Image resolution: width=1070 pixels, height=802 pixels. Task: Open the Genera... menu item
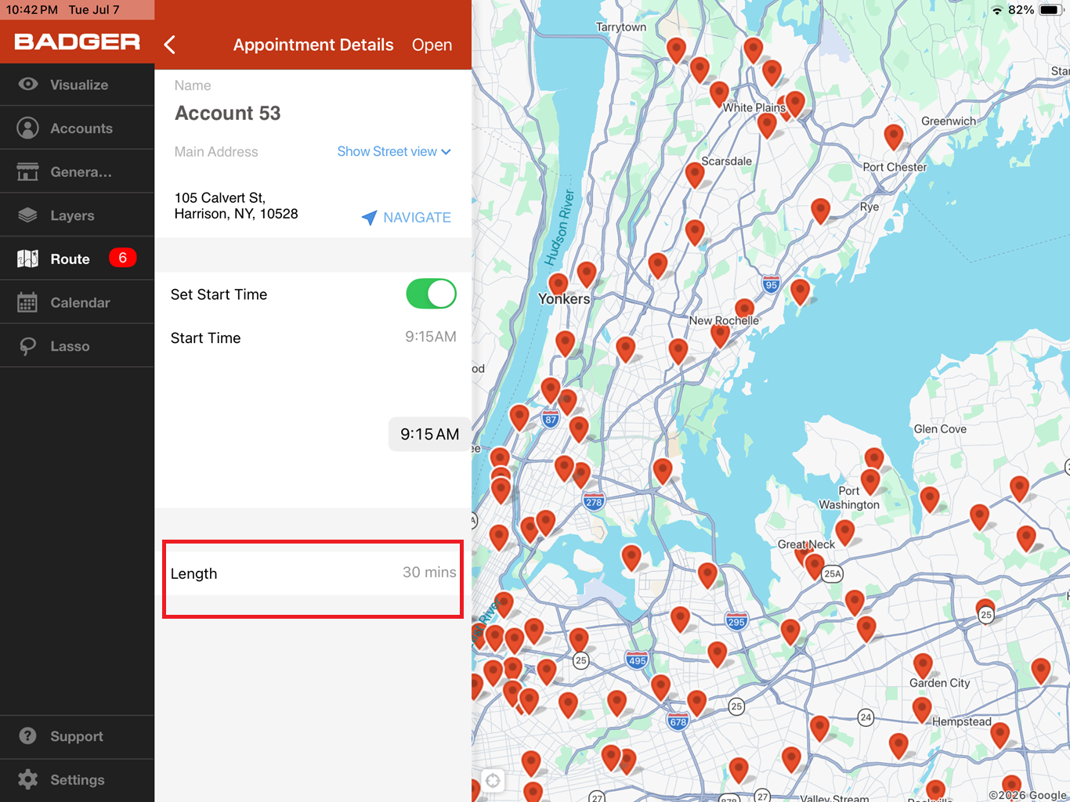coord(77,172)
